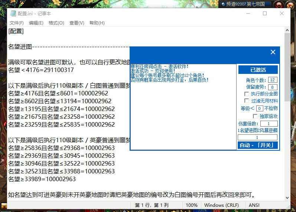This screenshot has width=296, height=212.
Task: Click the Notepad scrollbar up arrow
Action: pos(287,30)
